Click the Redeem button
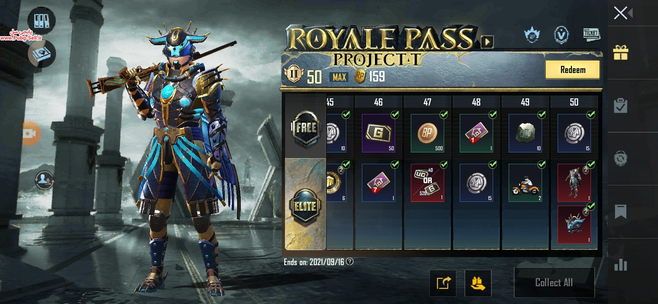658x304 pixels. pos(572,70)
